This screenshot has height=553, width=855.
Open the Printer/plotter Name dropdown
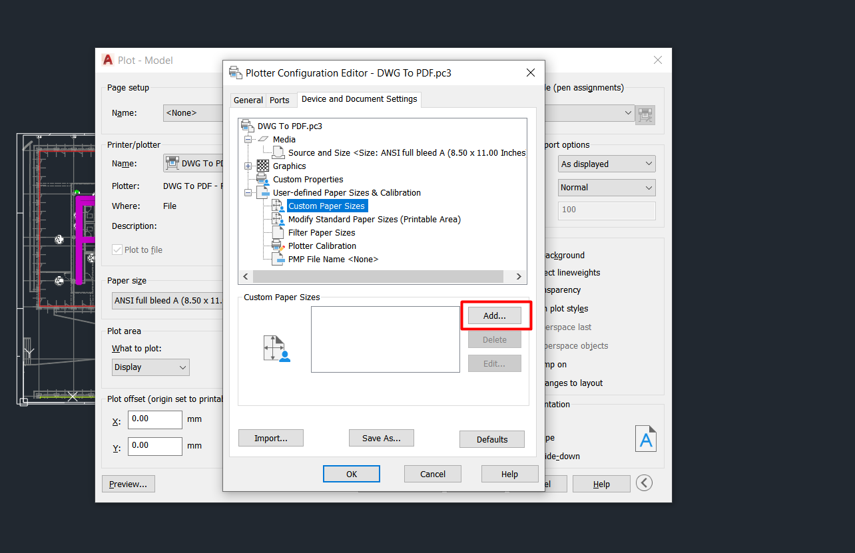193,164
